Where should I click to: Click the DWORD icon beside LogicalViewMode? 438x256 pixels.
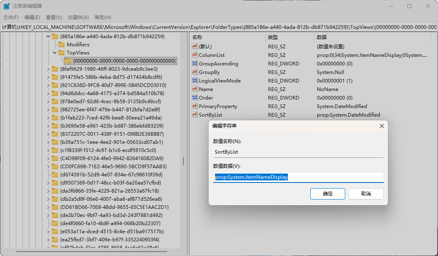click(x=195, y=80)
